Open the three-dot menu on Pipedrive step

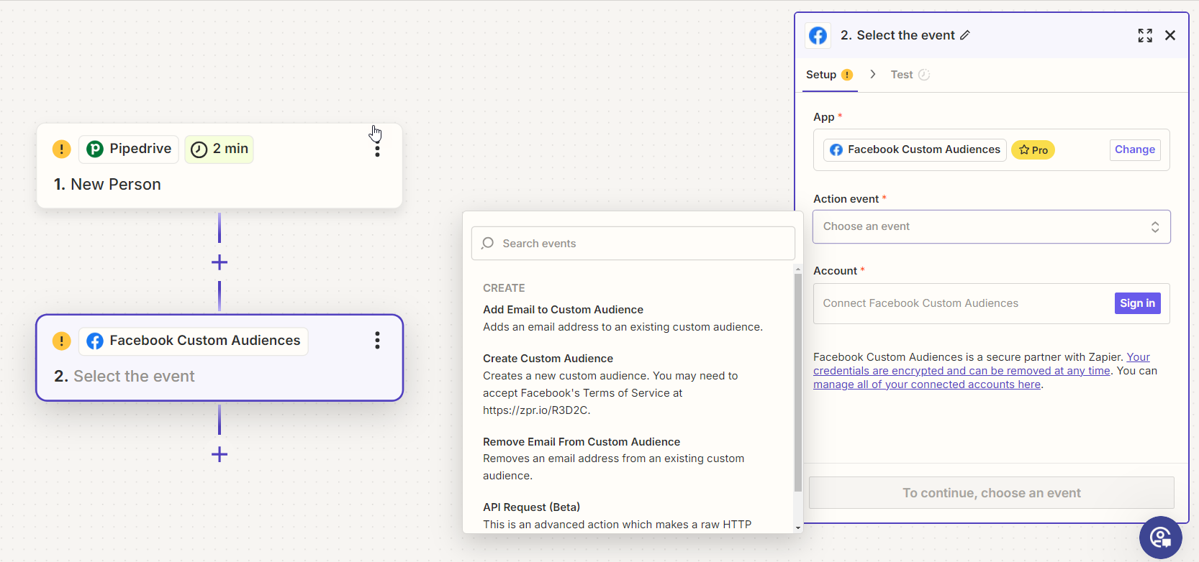pos(377,149)
